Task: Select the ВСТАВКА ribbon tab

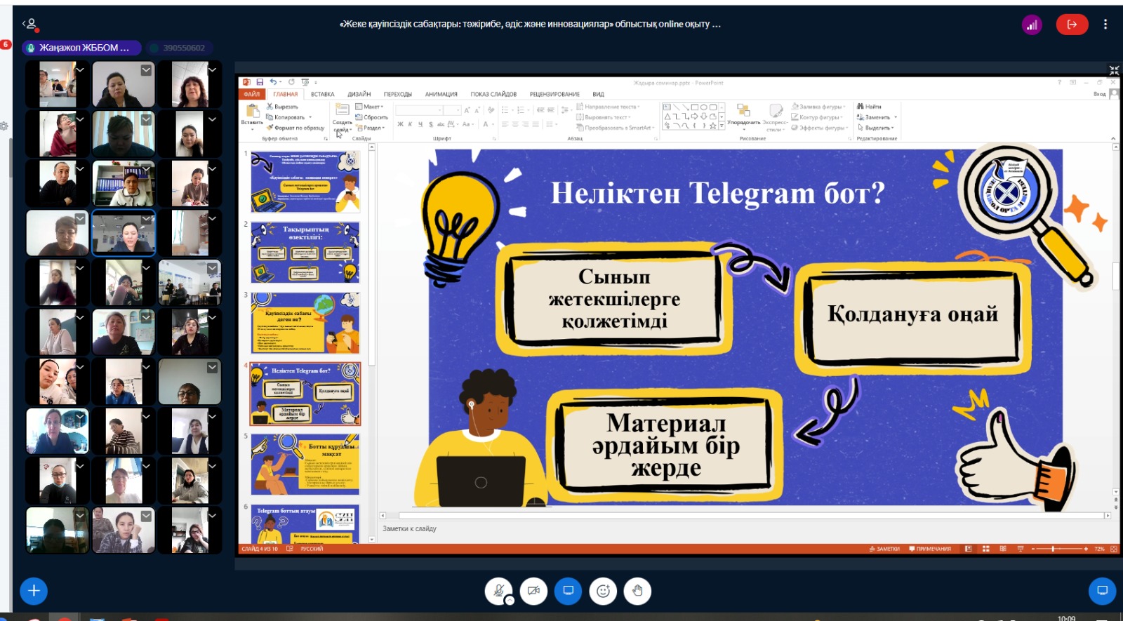Action: tap(322, 94)
